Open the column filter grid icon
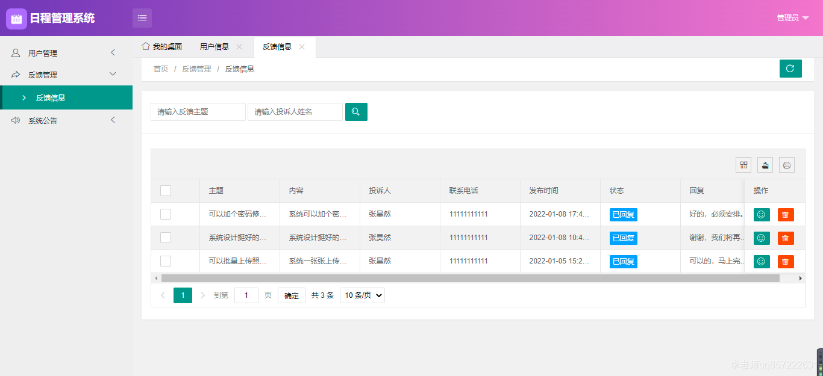 click(743, 165)
